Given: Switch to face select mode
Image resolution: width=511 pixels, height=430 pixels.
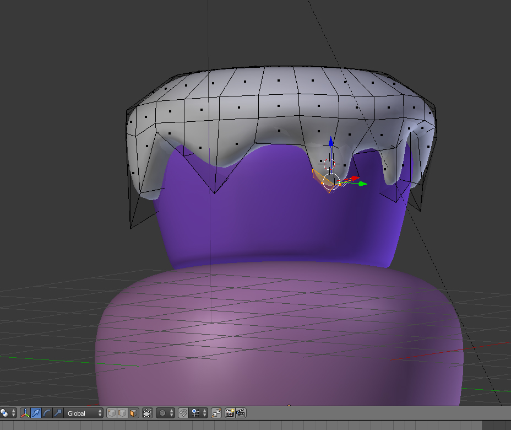Looking at the screenshot, I should (x=133, y=413).
